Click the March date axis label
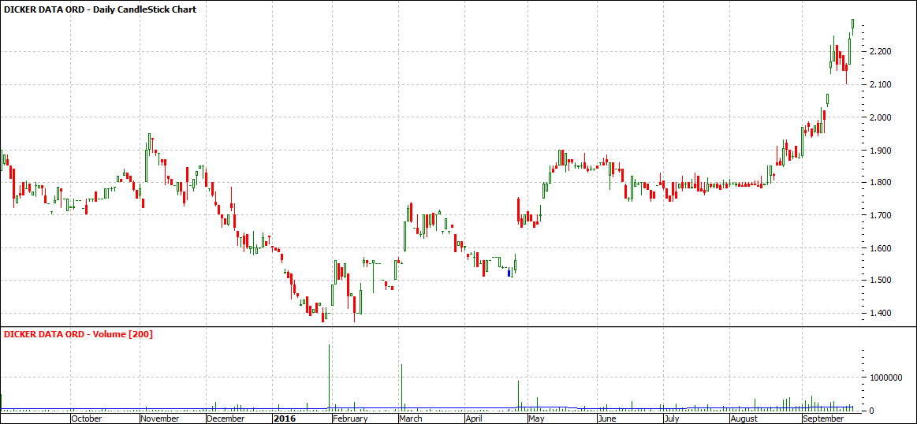 point(411,418)
